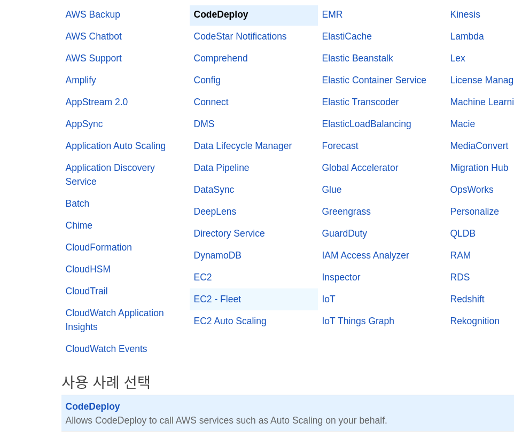Select the Macie service
Image resolution: width=514 pixels, height=438 pixels.
(463, 124)
